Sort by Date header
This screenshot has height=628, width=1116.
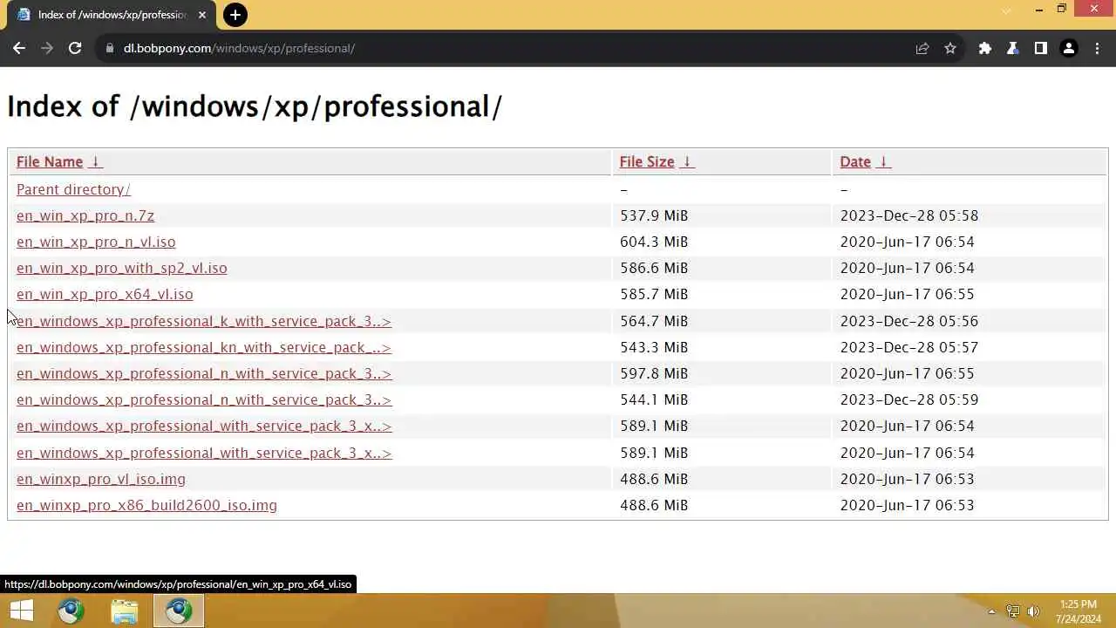tap(855, 161)
